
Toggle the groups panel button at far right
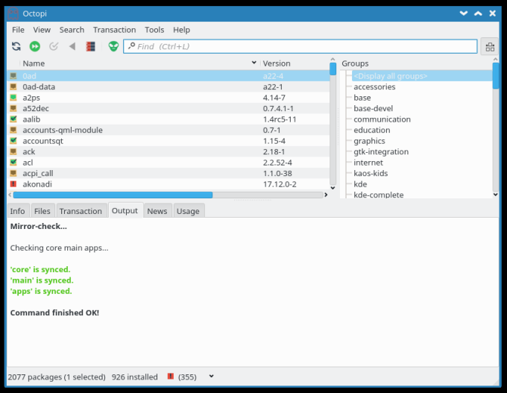tap(489, 46)
